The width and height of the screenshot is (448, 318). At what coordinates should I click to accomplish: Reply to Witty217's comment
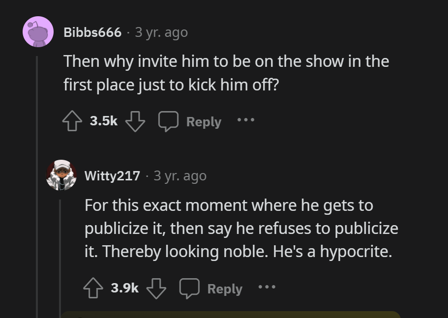coord(224,289)
